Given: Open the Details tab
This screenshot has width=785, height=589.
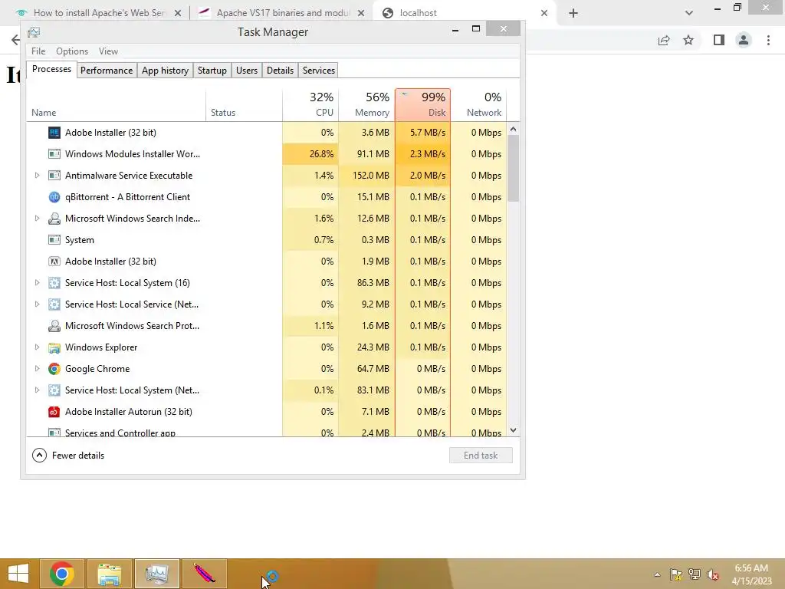Looking at the screenshot, I should [x=281, y=71].
